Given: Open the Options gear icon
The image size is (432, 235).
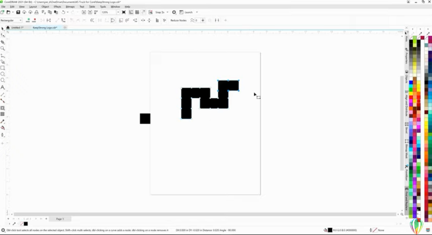Looking at the screenshot, I should point(174,12).
